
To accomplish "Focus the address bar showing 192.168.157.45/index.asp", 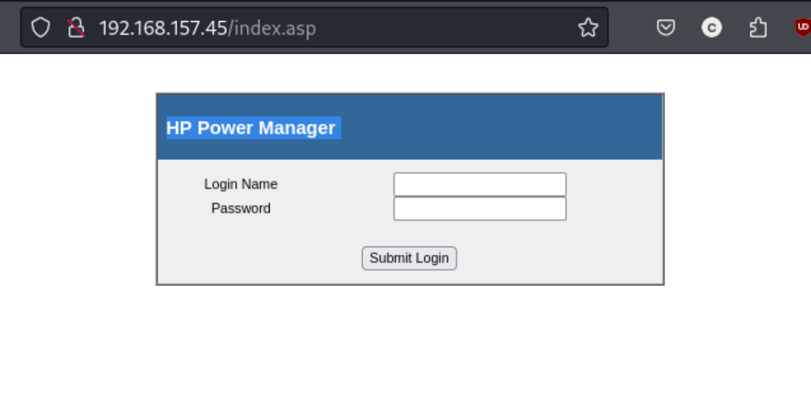I will pos(314,27).
